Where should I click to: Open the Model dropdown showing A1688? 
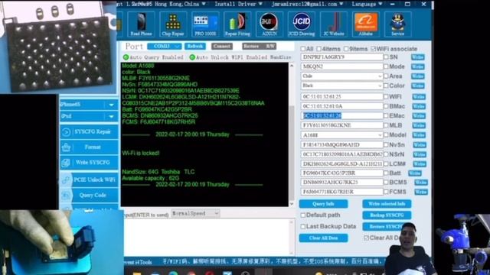342,135
